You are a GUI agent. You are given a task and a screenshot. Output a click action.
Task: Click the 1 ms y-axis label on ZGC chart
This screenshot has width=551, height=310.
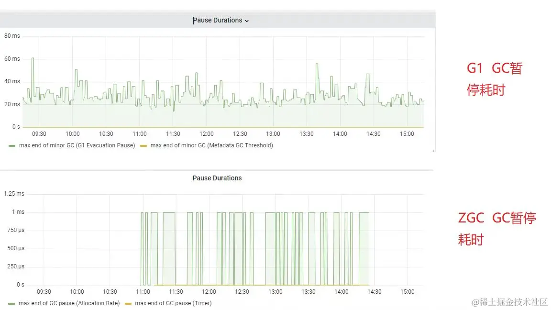click(x=18, y=212)
